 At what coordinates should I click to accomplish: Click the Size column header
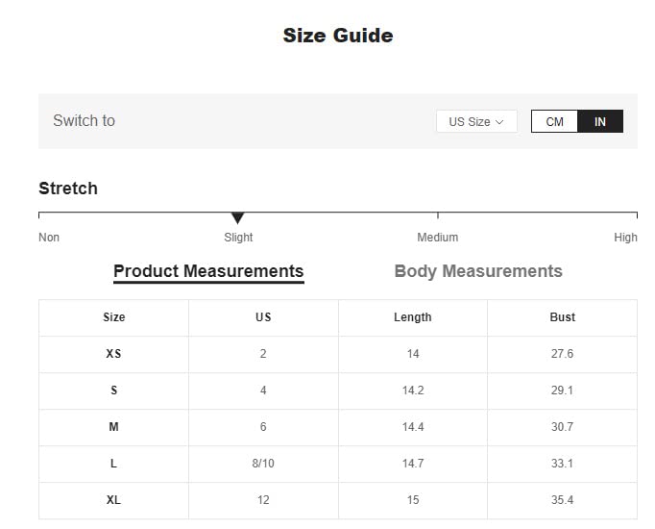point(114,317)
